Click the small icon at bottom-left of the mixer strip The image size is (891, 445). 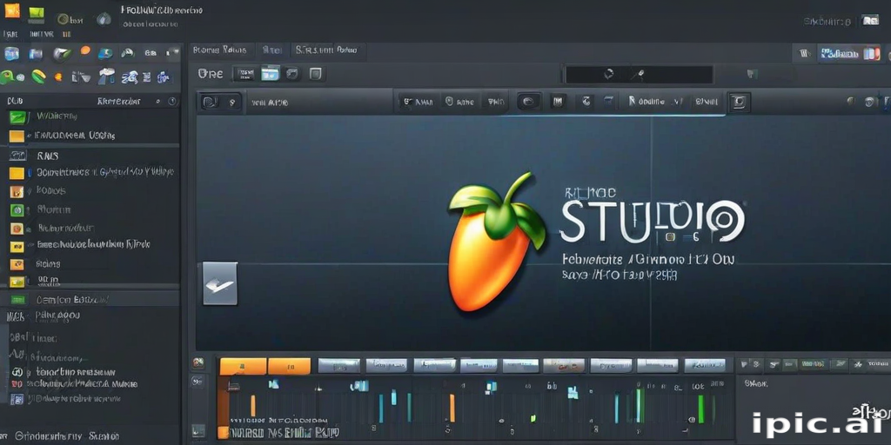point(198,430)
